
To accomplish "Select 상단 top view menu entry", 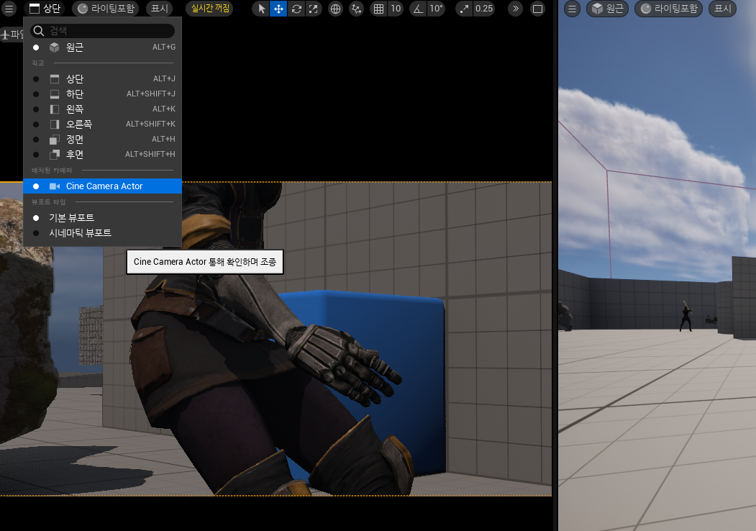I will [x=103, y=78].
